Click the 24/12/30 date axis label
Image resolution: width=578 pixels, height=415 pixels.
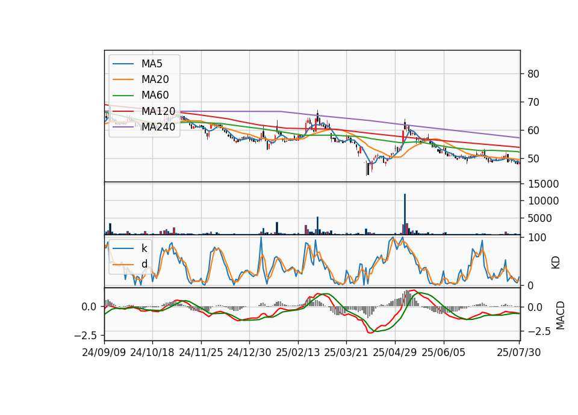(249, 352)
